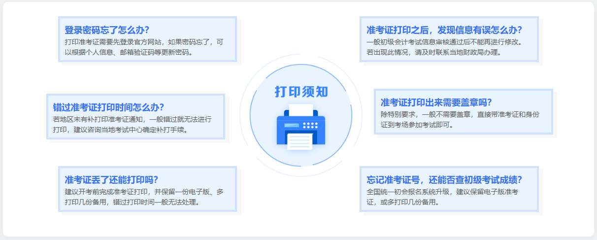Viewport: 597px width, 240px height.
Task: Select the 准考证丢了还能打印吗? heading
Action: (x=111, y=179)
